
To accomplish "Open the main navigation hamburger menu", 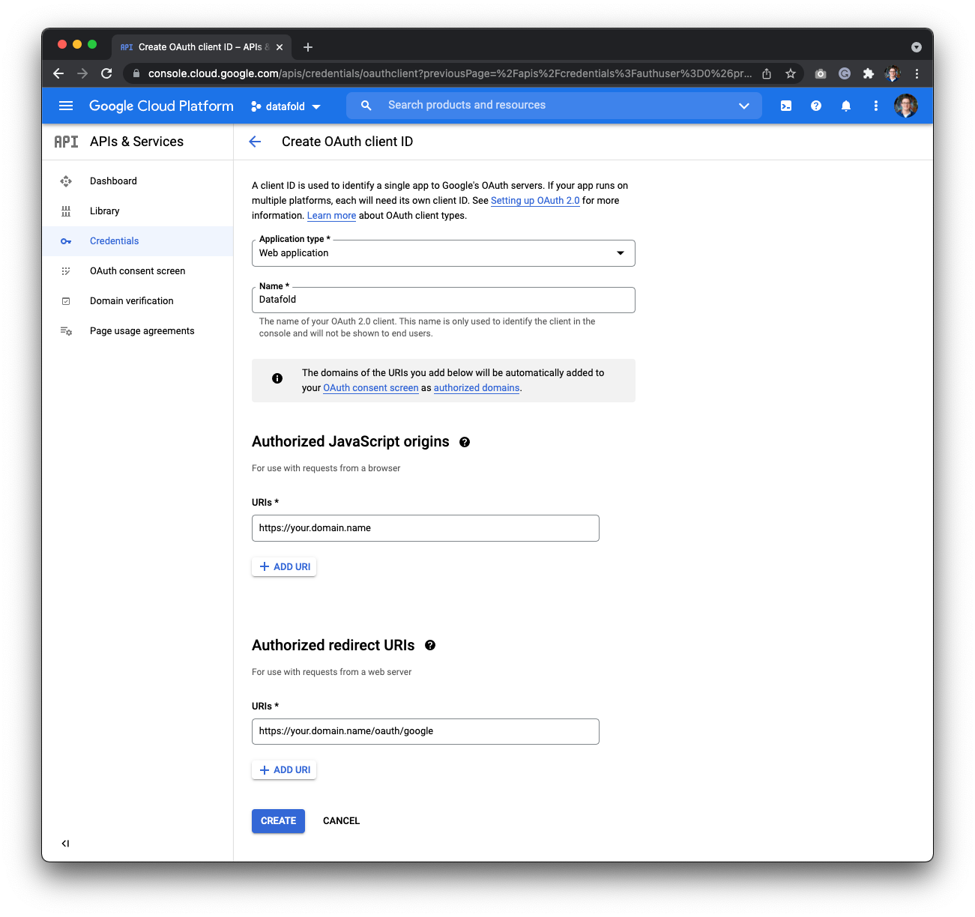I will point(66,106).
